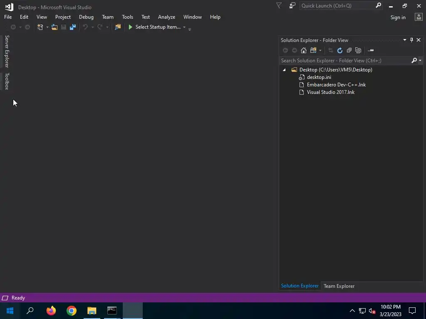Open the Toolbox side tab

coord(7,81)
